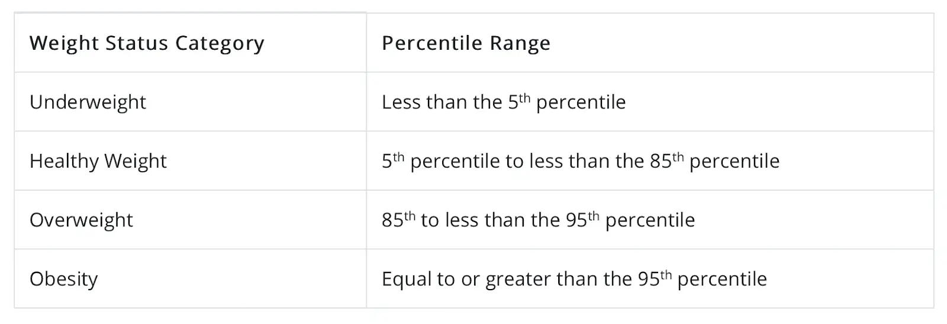Screen dimensions: 947x324
Task: Click 'percentile' at the end of the Underweight range
Action: click(x=581, y=102)
